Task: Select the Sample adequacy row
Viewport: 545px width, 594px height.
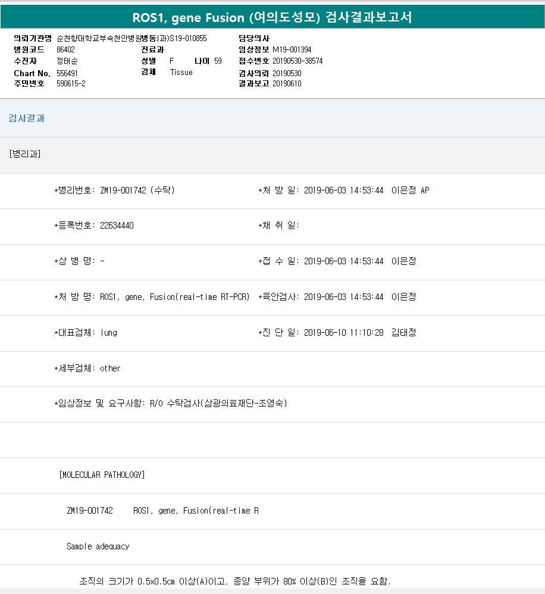Action: coord(98,546)
